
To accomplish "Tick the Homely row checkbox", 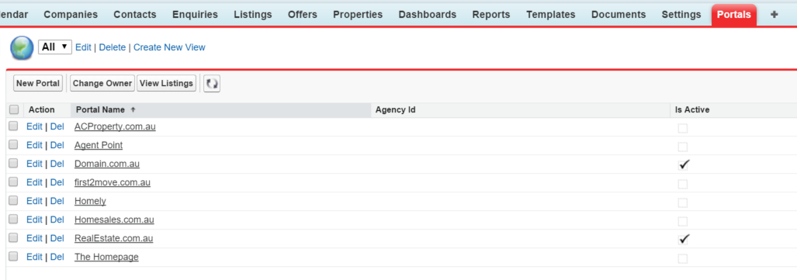I will tap(14, 200).
